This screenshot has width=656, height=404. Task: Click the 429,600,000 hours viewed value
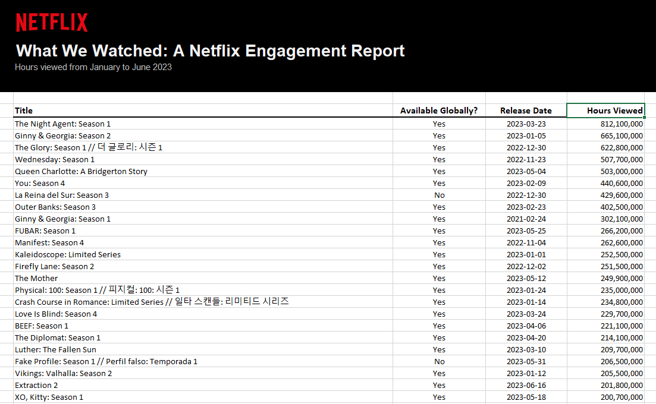(x=622, y=195)
